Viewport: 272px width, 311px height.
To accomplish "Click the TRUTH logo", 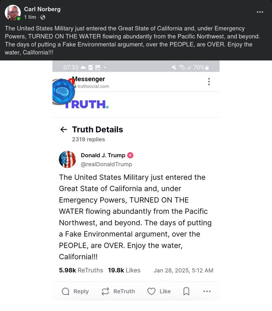I will (x=86, y=104).
